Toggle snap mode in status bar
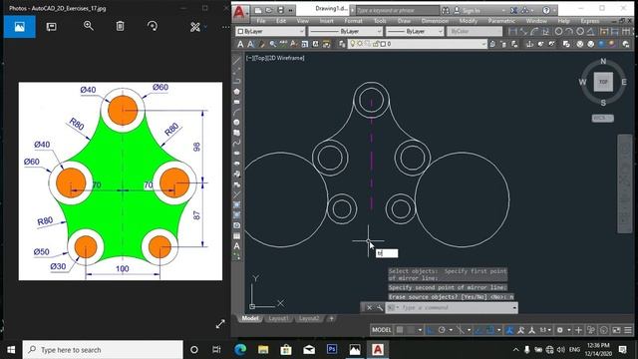Viewport: 638px width, 359px height. (411, 330)
